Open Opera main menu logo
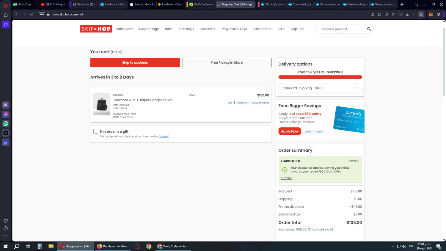Viewport: 446px width, 251px height. coord(6,6)
